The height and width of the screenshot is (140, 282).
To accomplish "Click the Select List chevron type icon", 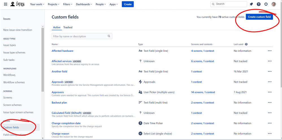I will [140, 133].
